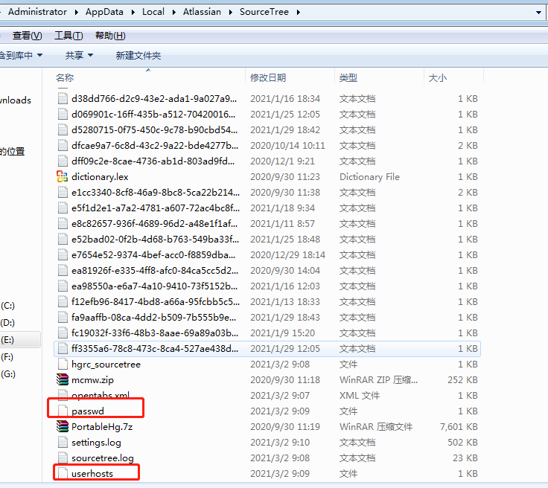Click the PortableHg.7z archive icon

63,426
